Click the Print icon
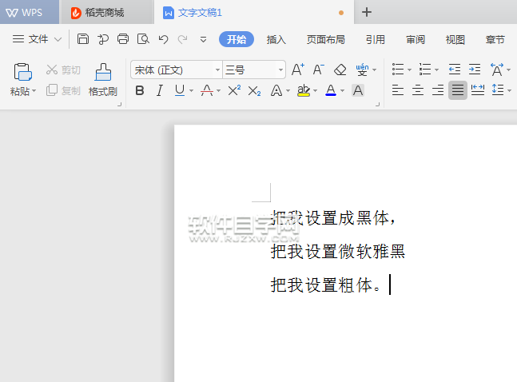The width and height of the screenshot is (517, 382). (123, 39)
